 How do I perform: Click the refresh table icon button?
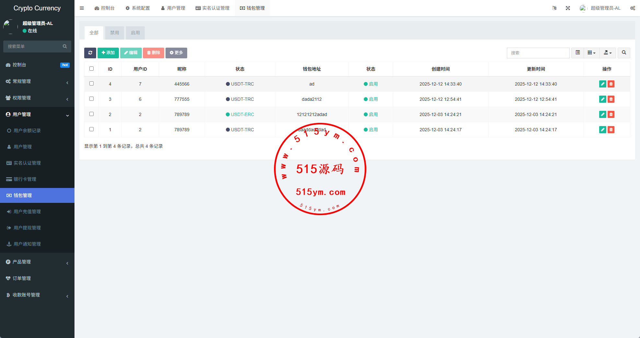click(x=90, y=53)
